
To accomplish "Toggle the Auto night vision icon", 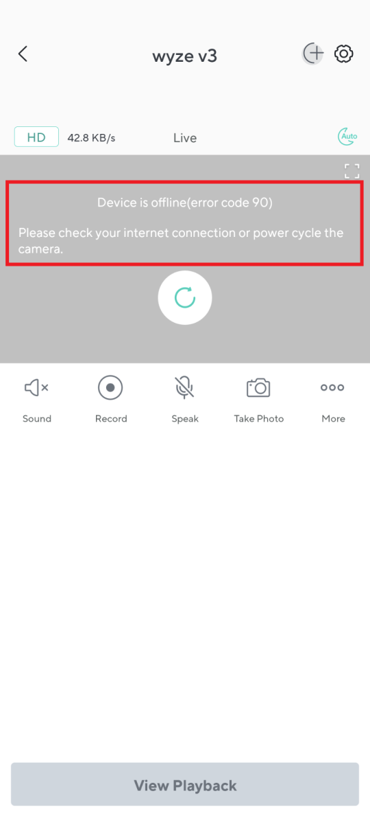I will point(348,137).
